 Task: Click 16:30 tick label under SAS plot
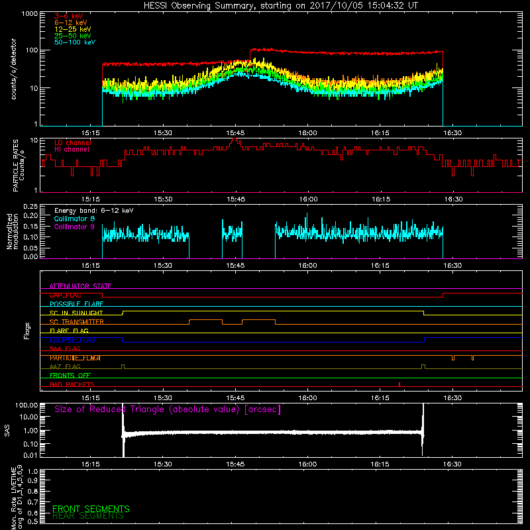[452, 464]
